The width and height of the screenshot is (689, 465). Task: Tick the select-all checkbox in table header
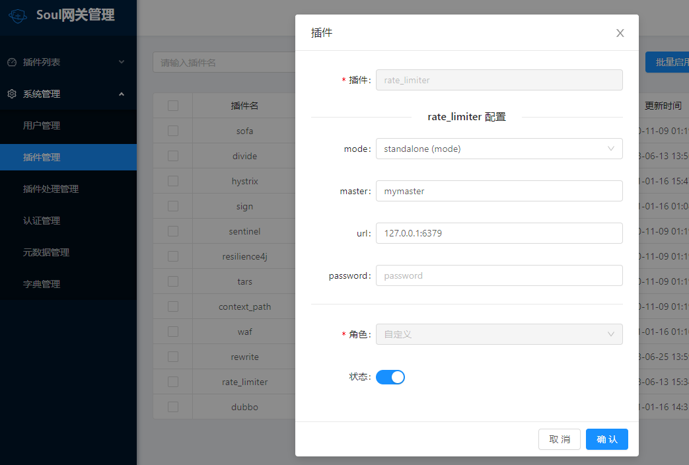click(174, 105)
